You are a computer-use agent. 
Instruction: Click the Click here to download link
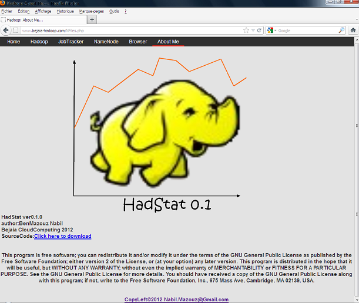point(63,236)
